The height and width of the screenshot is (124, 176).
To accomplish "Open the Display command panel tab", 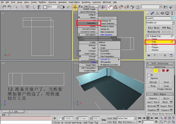I will [x=167, y=13].
